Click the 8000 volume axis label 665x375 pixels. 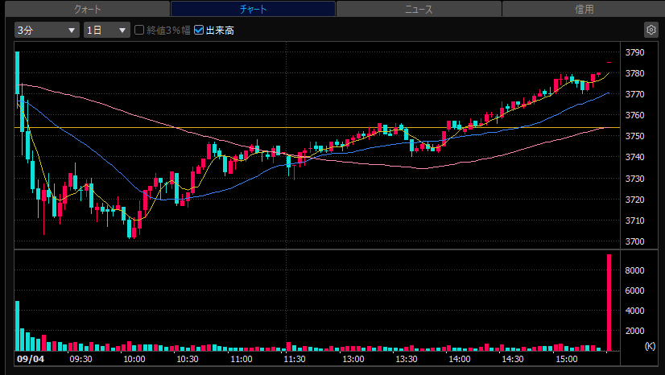tap(634, 270)
